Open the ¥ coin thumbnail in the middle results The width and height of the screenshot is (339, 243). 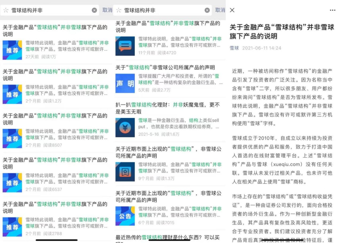[x=125, y=127]
